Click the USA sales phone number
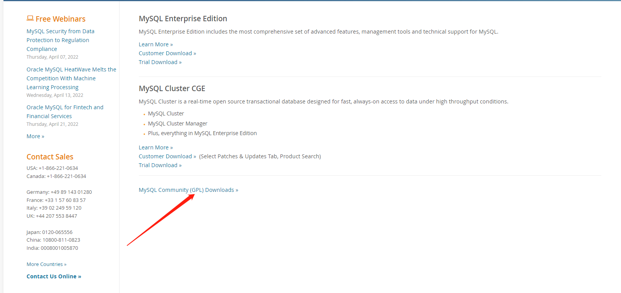This screenshot has width=621, height=293. 58,168
